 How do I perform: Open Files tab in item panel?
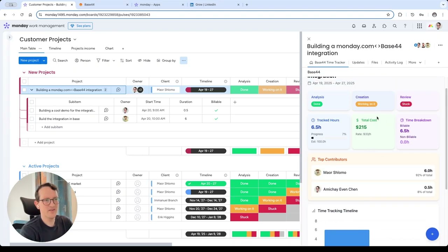pos(374,62)
